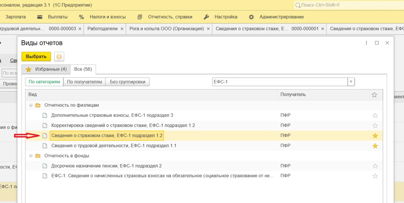Clear the ЕФС-1 search field

point(351,82)
